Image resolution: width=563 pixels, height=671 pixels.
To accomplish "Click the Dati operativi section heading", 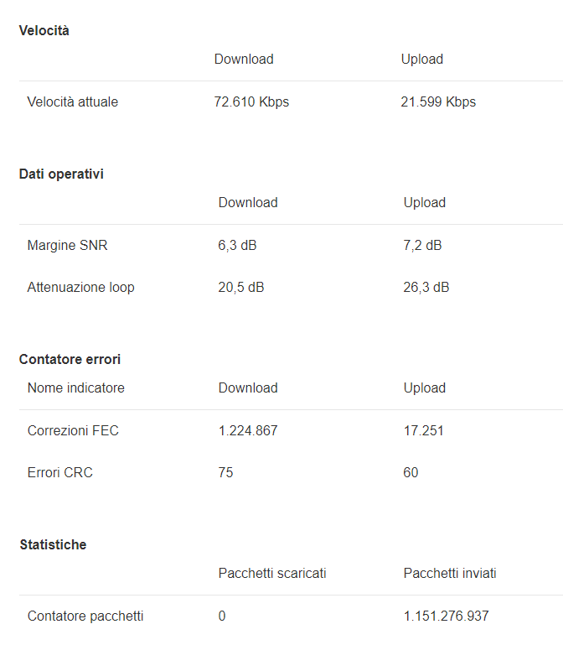I will [61, 174].
